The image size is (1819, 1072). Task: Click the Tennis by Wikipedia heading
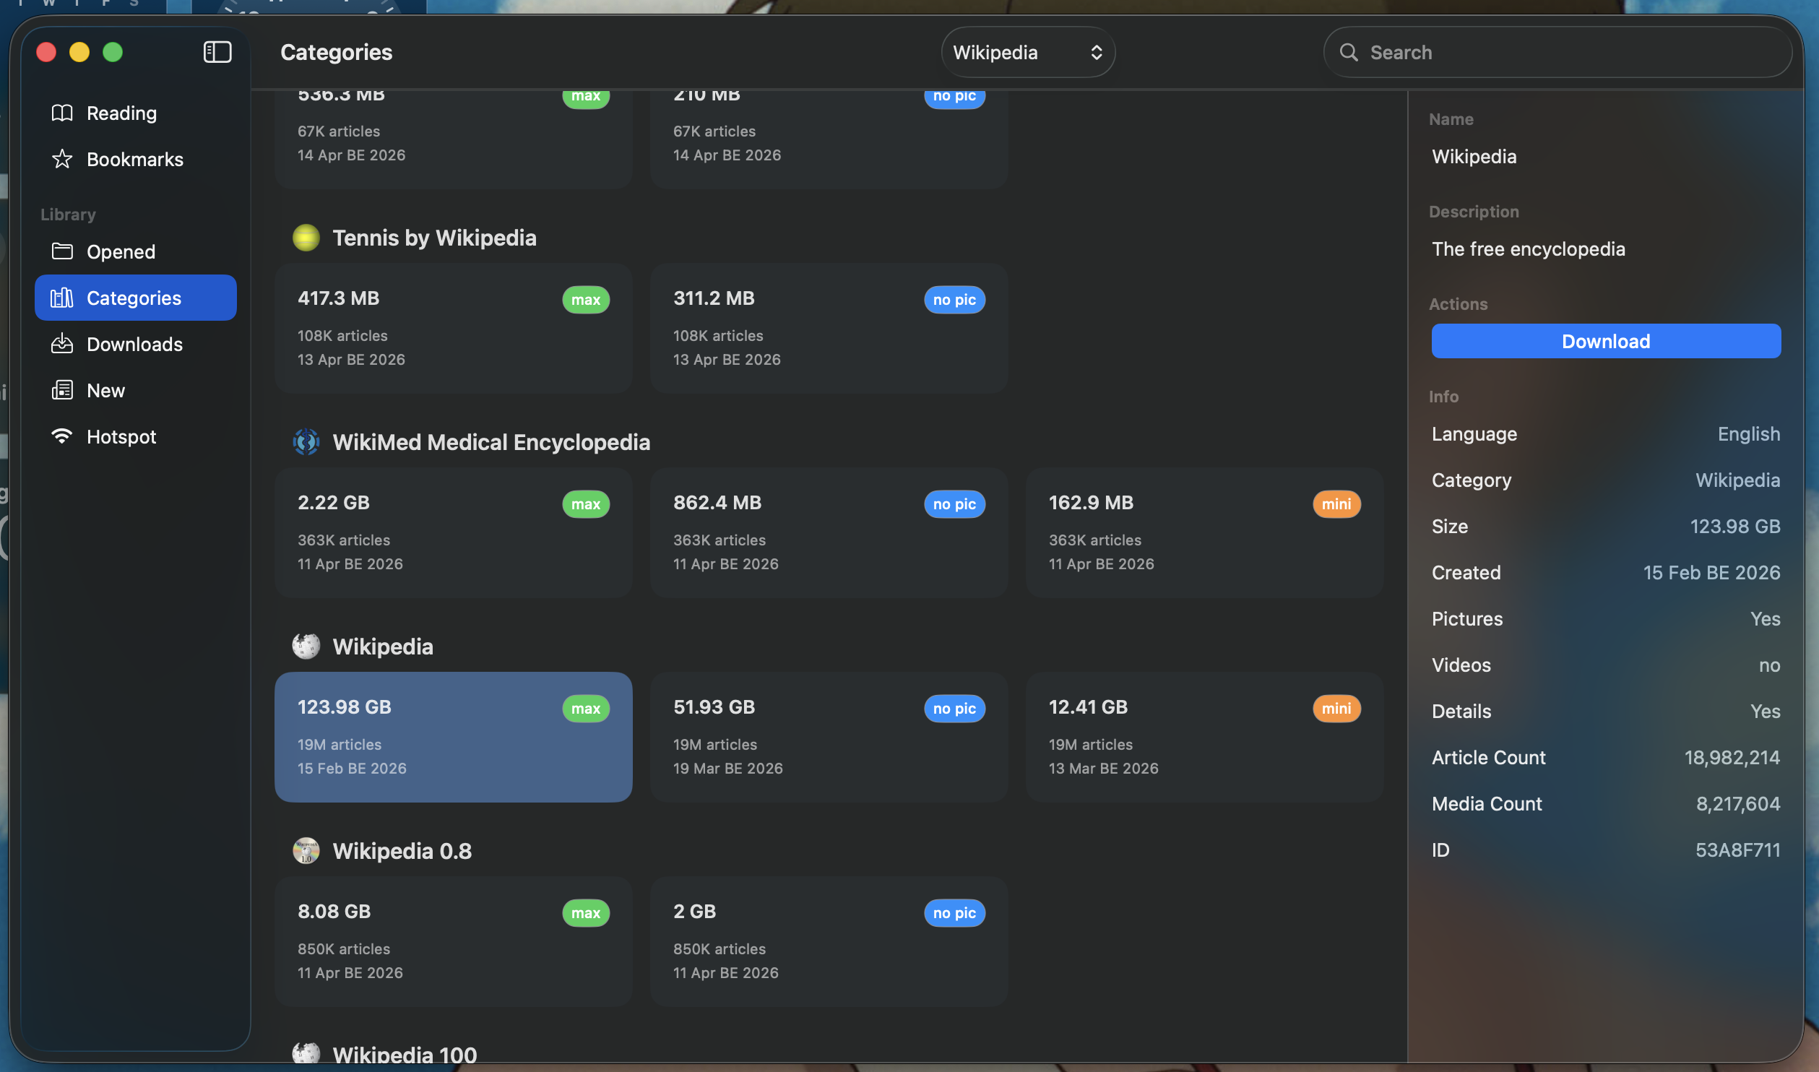click(434, 238)
